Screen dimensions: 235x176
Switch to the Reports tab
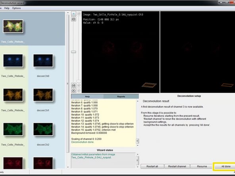click(x=121, y=97)
